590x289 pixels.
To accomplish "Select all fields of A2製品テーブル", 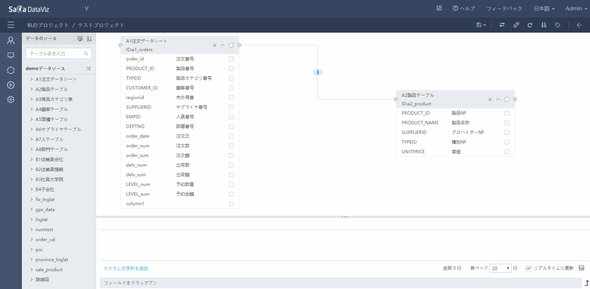I will (507, 99).
